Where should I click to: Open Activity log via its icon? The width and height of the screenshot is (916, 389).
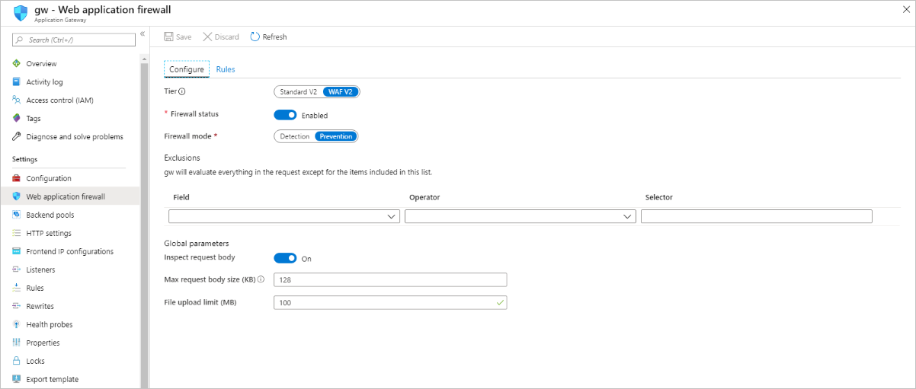pyautogui.click(x=17, y=82)
